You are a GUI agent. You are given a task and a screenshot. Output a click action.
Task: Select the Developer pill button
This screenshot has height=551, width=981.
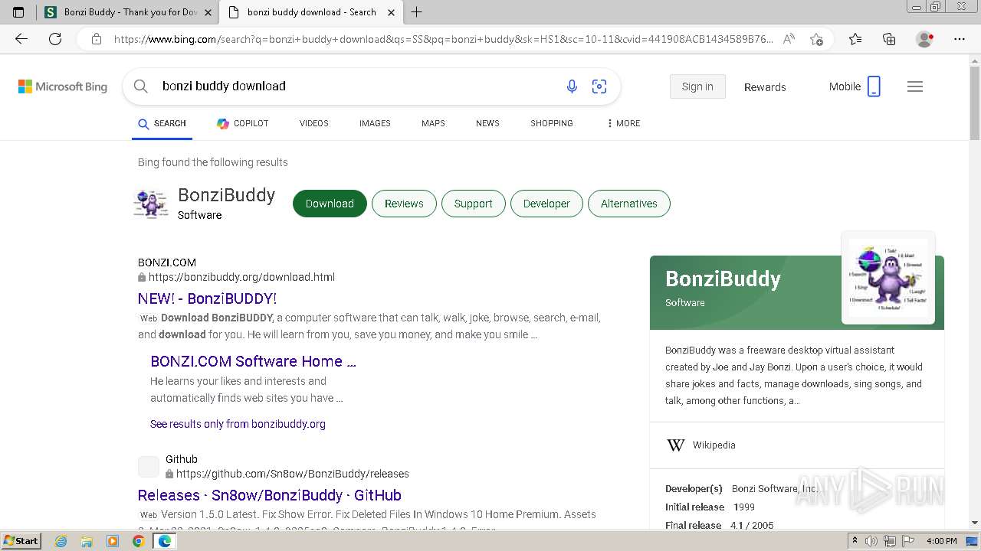pyautogui.click(x=546, y=204)
